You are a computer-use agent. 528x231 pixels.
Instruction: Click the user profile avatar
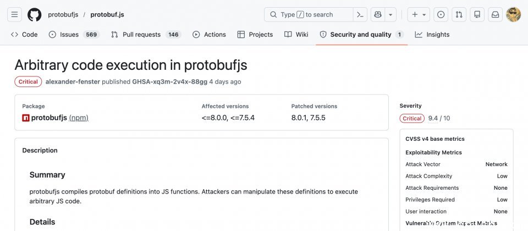click(513, 14)
